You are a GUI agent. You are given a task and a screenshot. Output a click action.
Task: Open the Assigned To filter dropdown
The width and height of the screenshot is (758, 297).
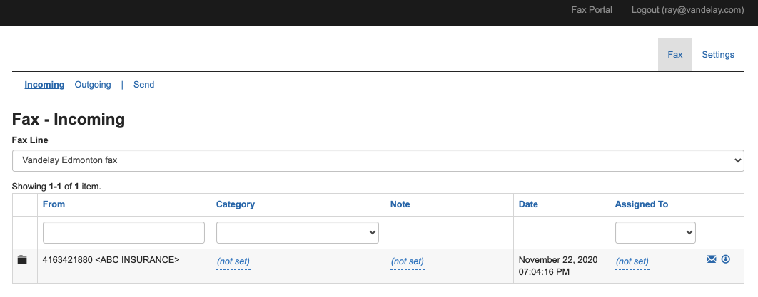(655, 232)
